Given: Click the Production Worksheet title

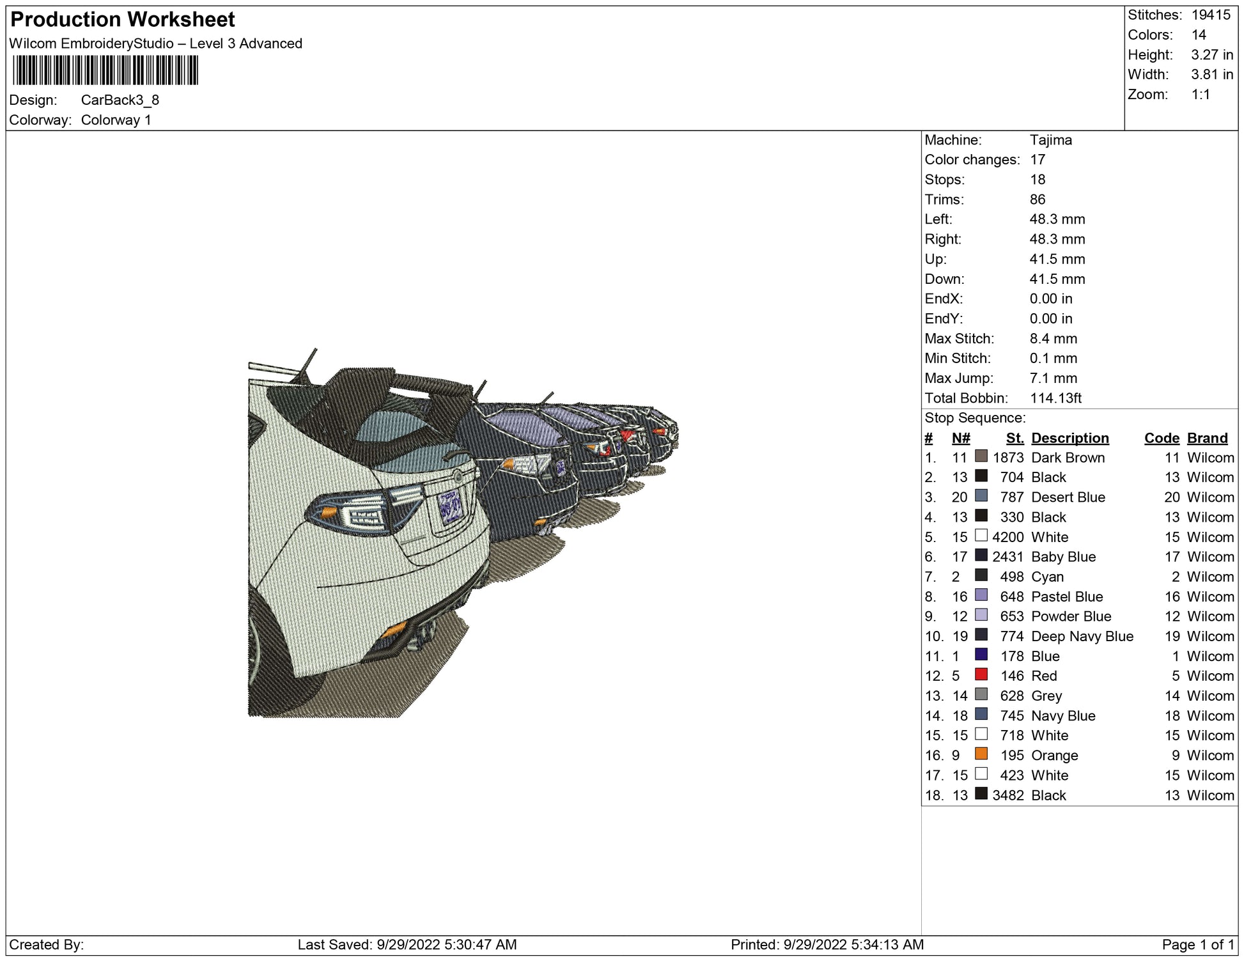Looking at the screenshot, I should pyautogui.click(x=123, y=20).
